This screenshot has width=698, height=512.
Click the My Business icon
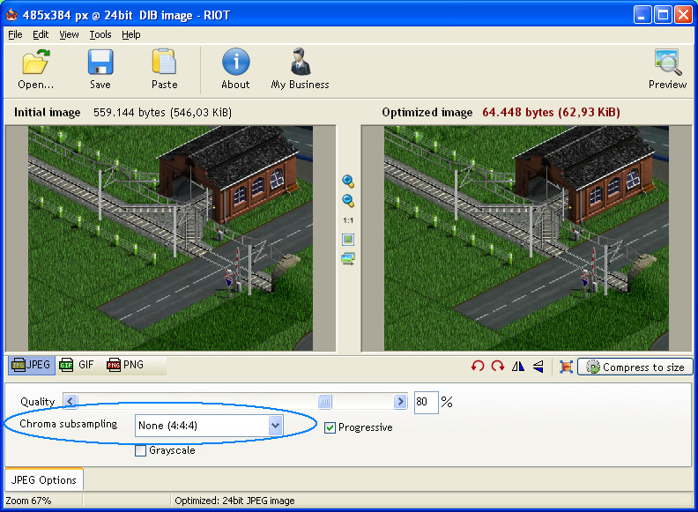click(301, 62)
